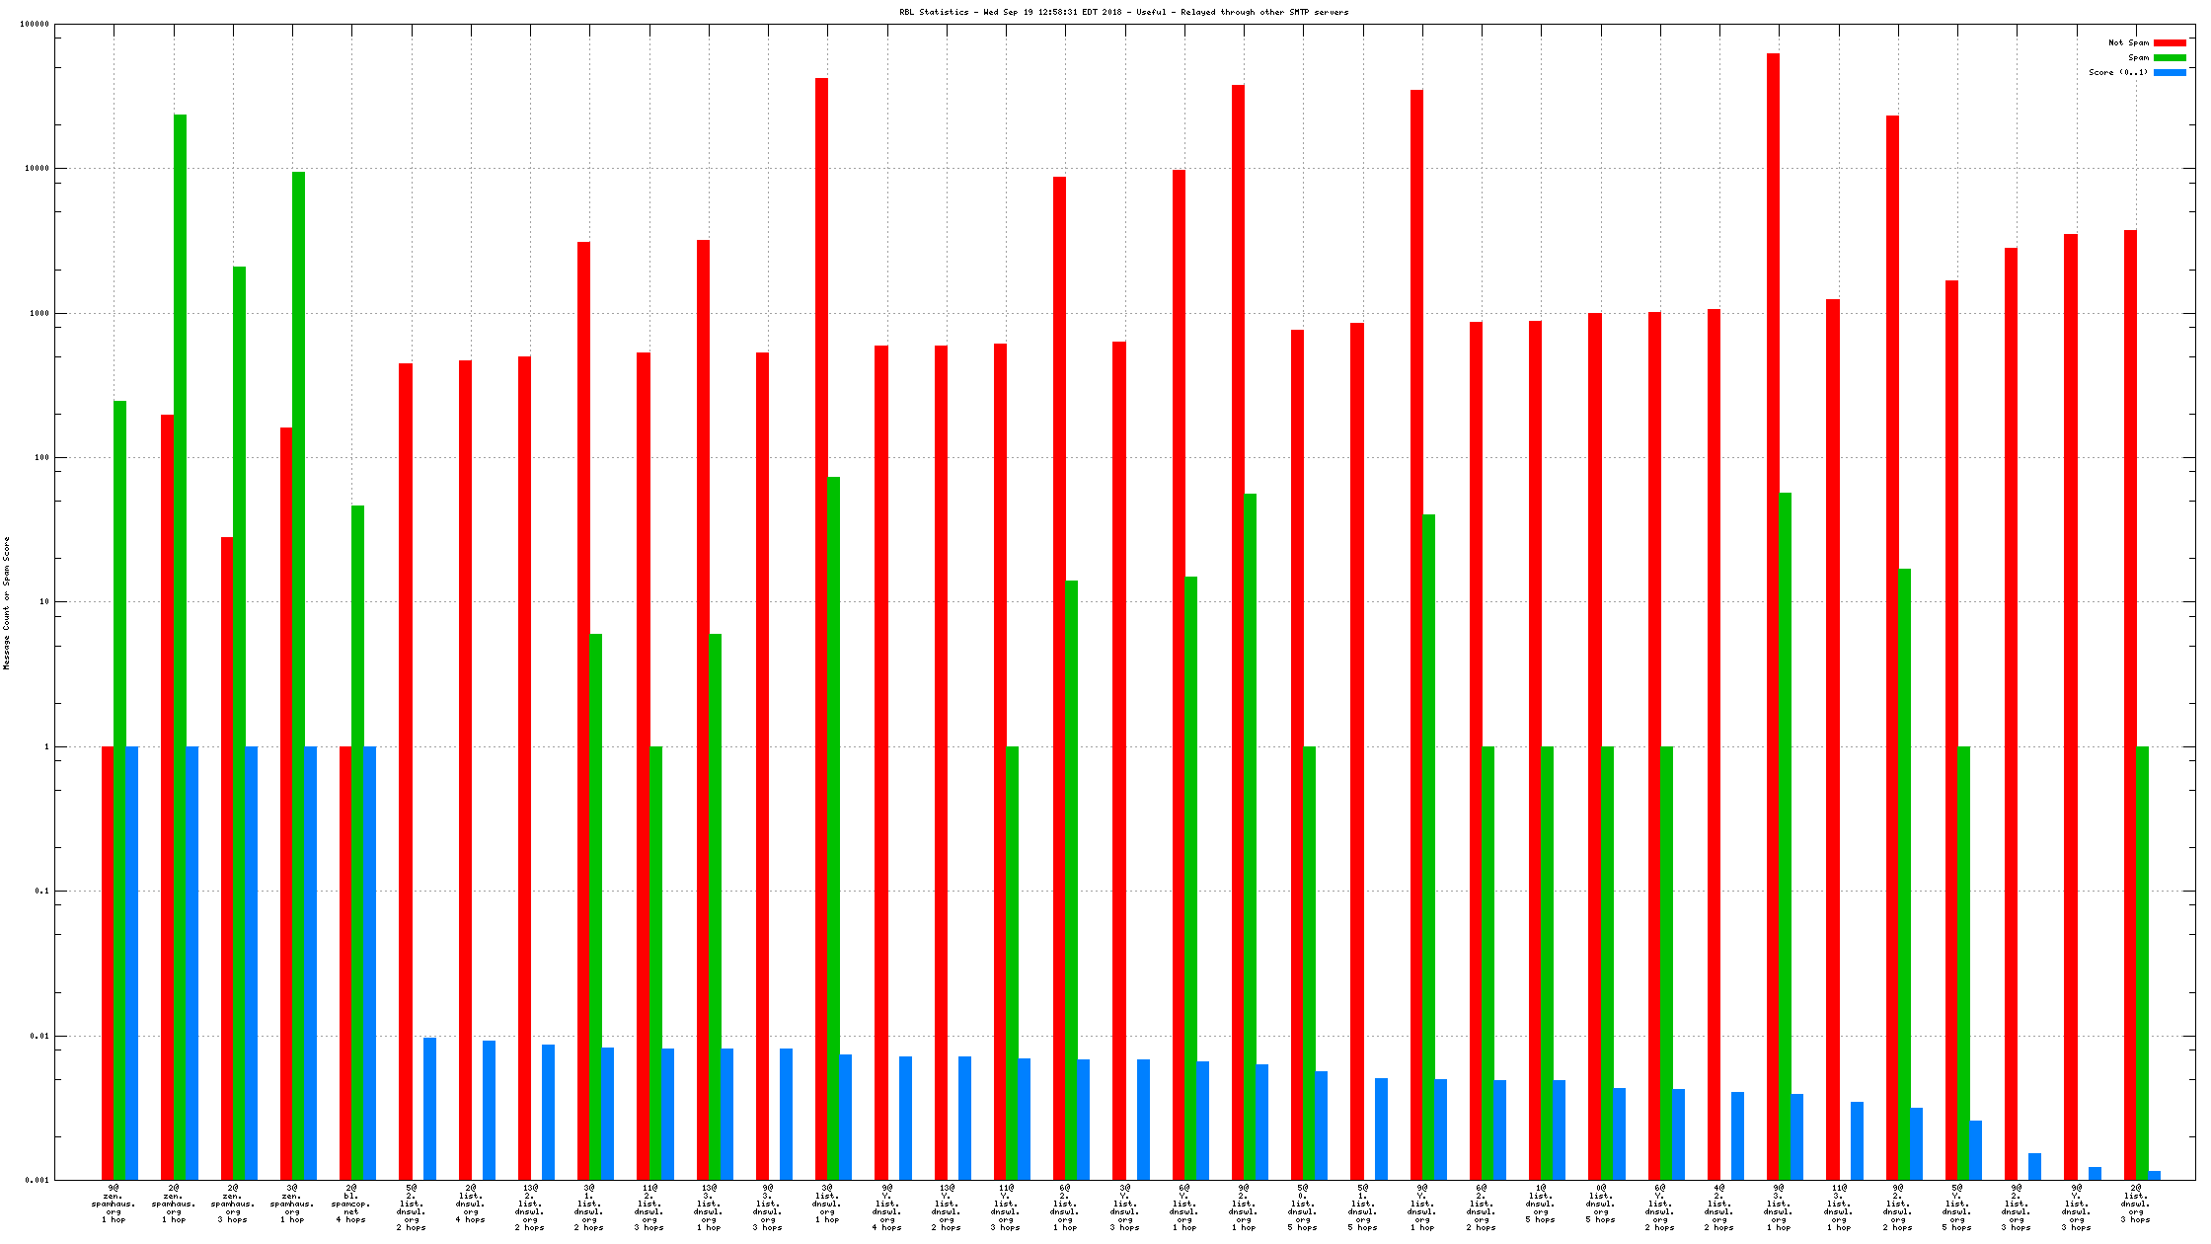Click the red Not Spam legend swatch
Screen dimensions: 2211x1244
tap(2170, 43)
